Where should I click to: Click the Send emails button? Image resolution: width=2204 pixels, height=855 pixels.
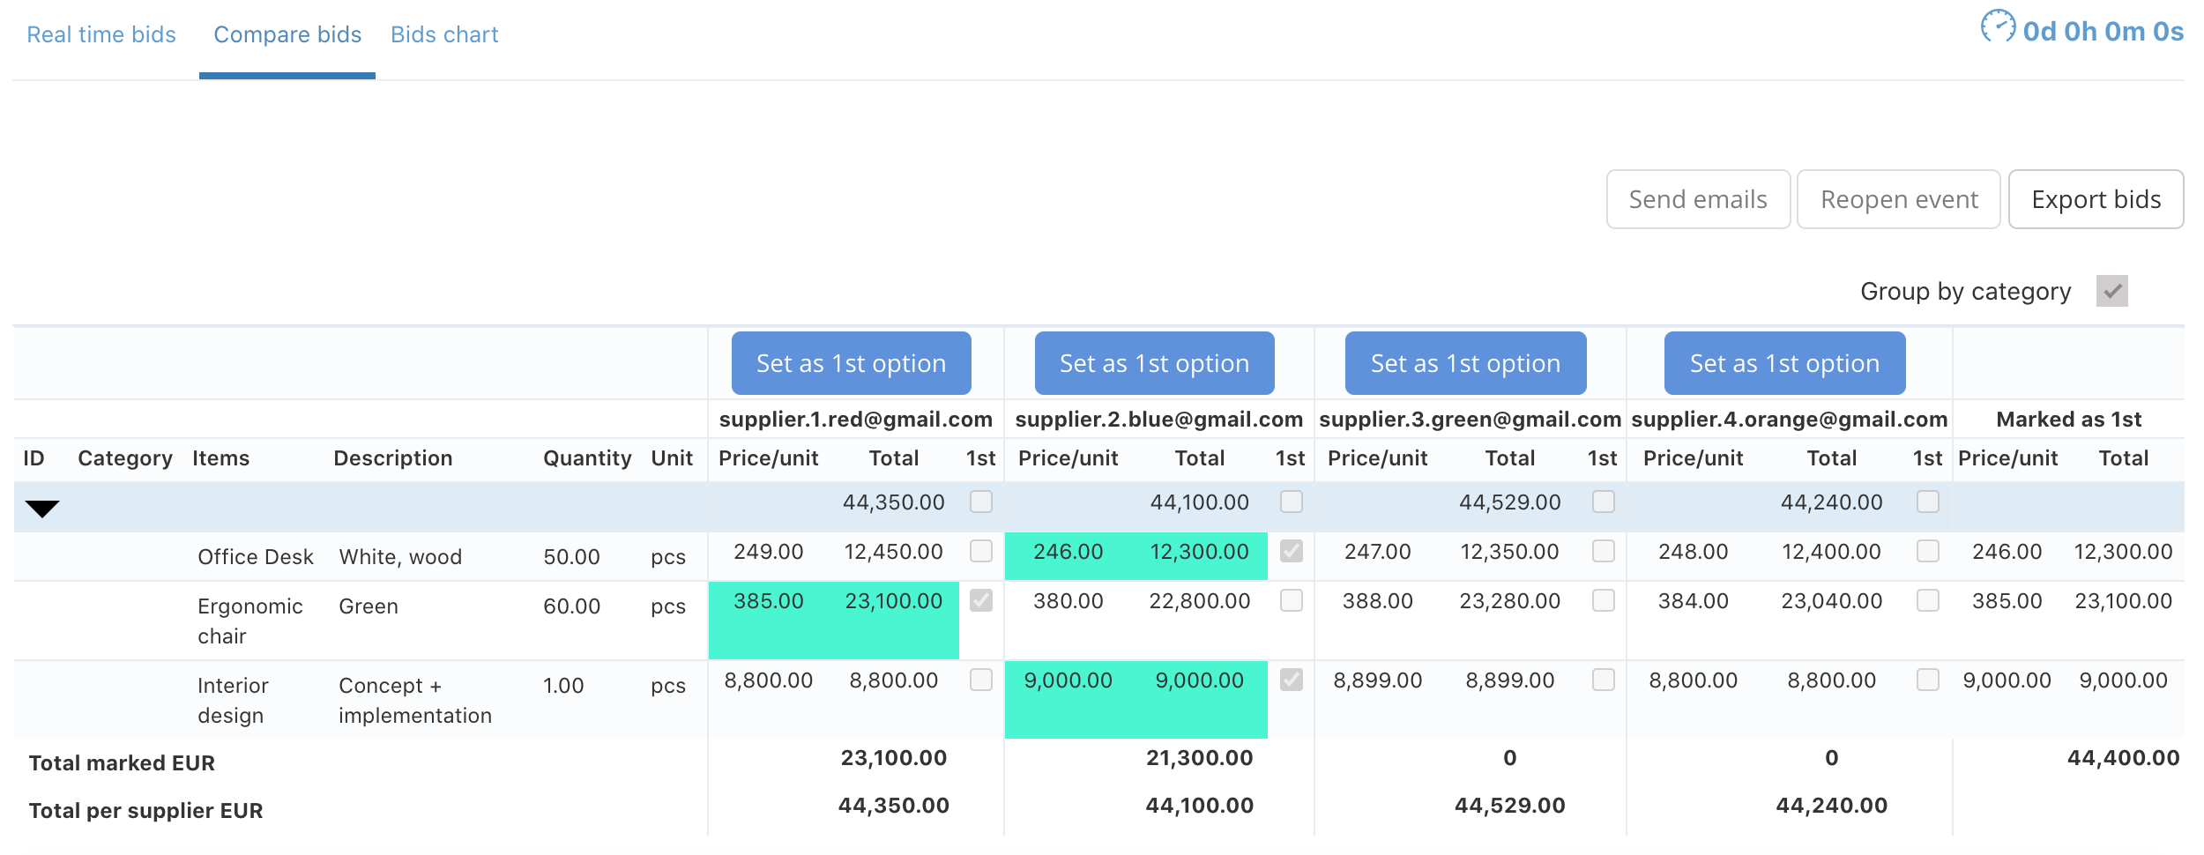(x=1698, y=199)
